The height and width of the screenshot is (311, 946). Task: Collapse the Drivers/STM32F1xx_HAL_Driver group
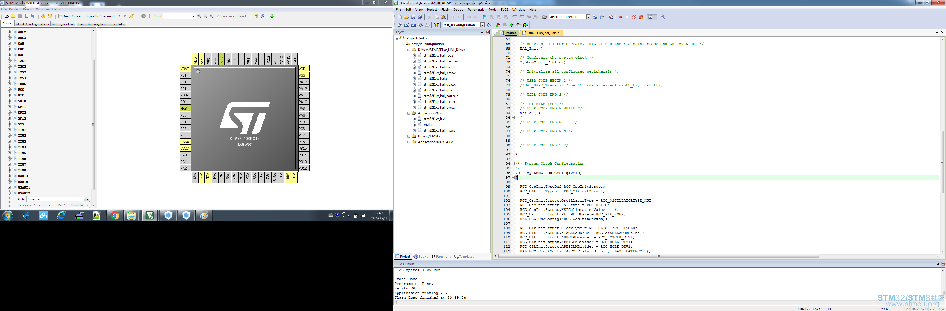coord(408,50)
